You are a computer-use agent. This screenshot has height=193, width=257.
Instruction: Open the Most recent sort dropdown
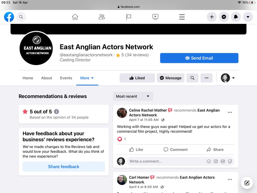[133, 96]
